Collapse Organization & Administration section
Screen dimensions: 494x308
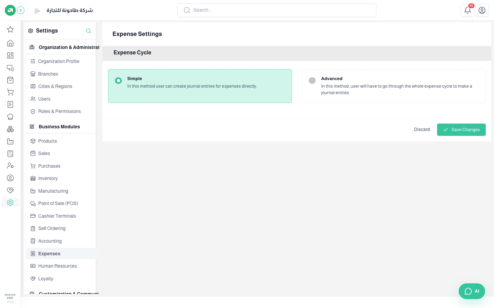(x=63, y=47)
